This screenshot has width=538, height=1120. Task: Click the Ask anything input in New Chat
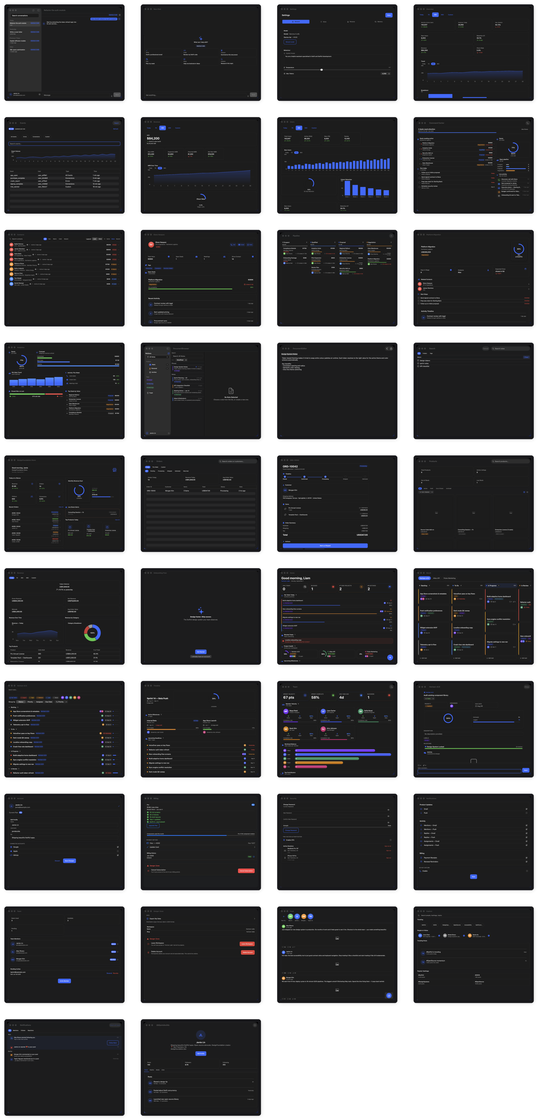[x=197, y=95]
